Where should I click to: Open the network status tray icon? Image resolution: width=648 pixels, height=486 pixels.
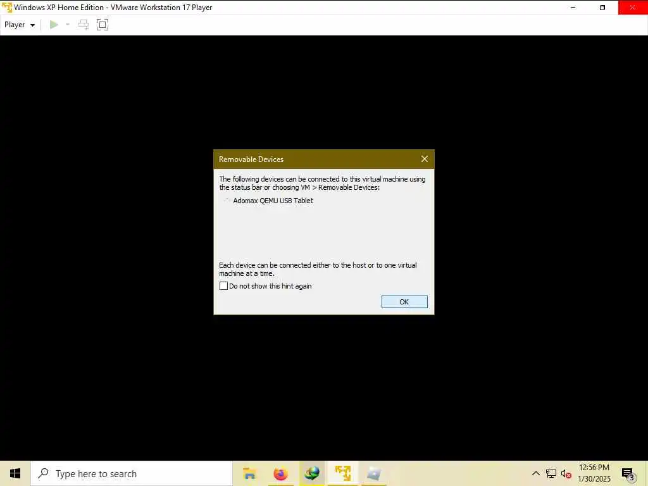pos(551,473)
